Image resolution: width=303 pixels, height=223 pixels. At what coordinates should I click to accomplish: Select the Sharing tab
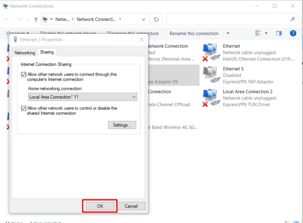coord(47,52)
